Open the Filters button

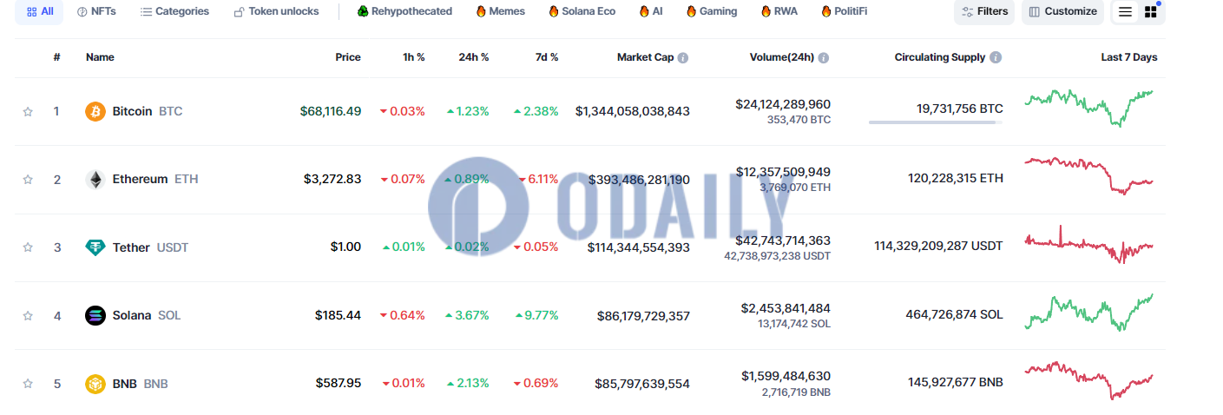tap(984, 11)
